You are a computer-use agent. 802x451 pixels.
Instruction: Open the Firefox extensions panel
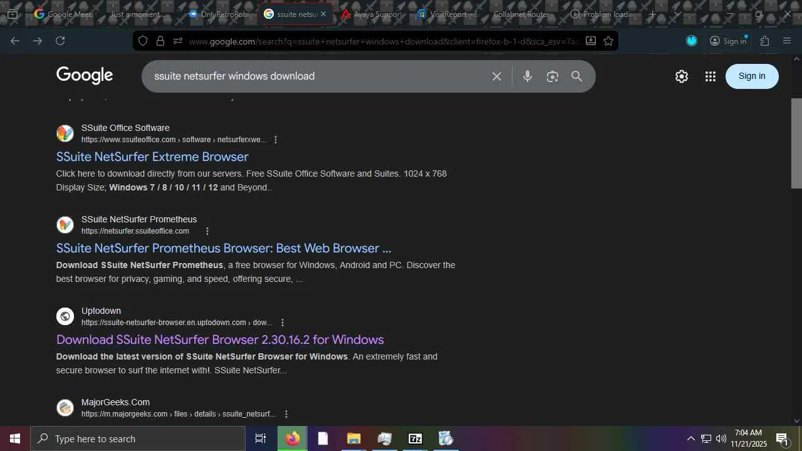[764, 41]
